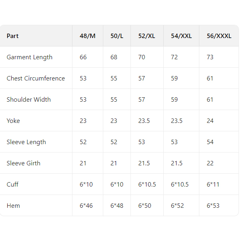Screen dimensions: 241x241
Task: Click the Cuff value 6*11 cell
Action: point(213,185)
